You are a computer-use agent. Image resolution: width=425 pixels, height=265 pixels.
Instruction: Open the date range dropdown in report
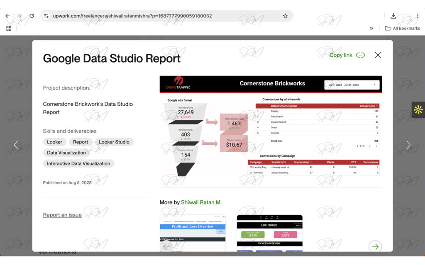pos(352,85)
